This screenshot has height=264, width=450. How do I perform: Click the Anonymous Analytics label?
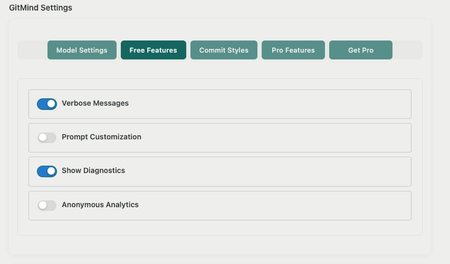[x=100, y=204]
